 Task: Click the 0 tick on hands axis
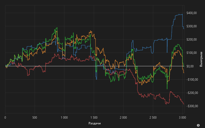5,117
